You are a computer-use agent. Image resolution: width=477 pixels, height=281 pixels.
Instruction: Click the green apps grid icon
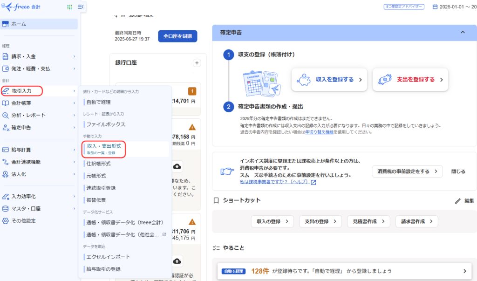pos(70,7)
